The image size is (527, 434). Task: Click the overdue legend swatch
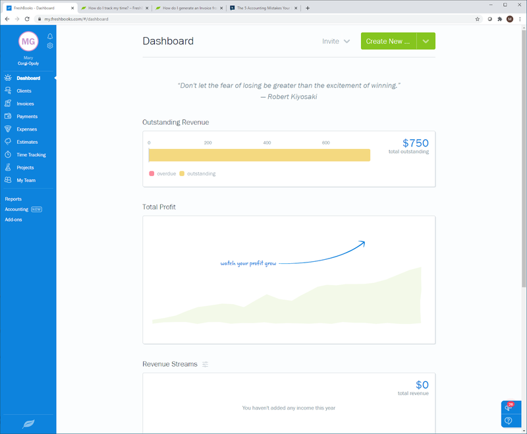pos(152,173)
